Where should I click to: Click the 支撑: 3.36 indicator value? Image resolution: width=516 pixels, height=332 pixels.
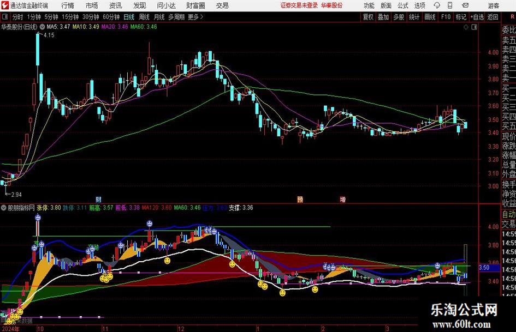(x=241, y=208)
